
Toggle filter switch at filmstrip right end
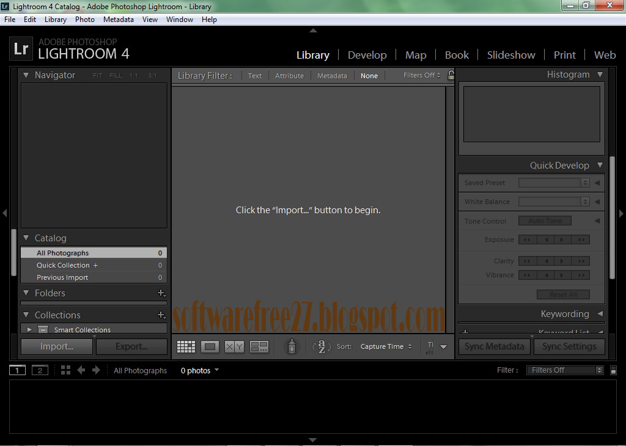(614, 371)
